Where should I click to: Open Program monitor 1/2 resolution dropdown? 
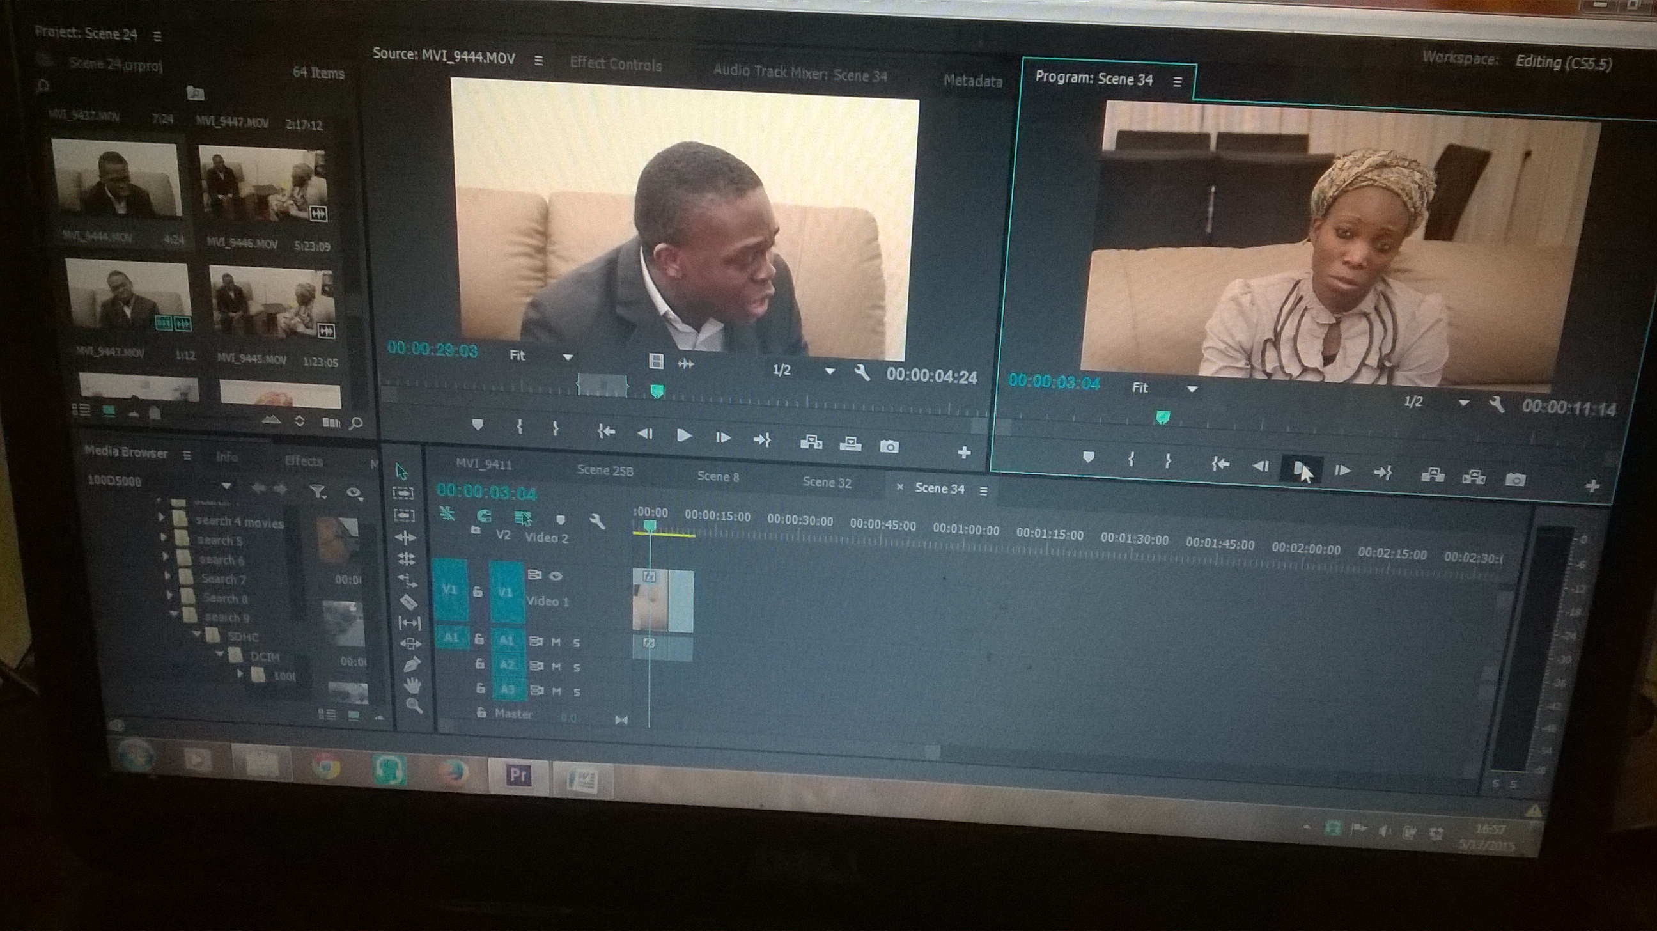(x=1463, y=403)
